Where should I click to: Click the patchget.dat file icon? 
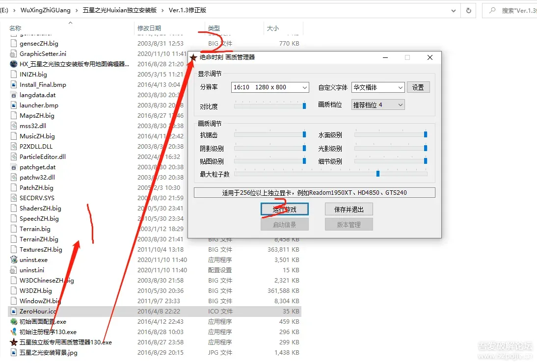tap(14, 167)
